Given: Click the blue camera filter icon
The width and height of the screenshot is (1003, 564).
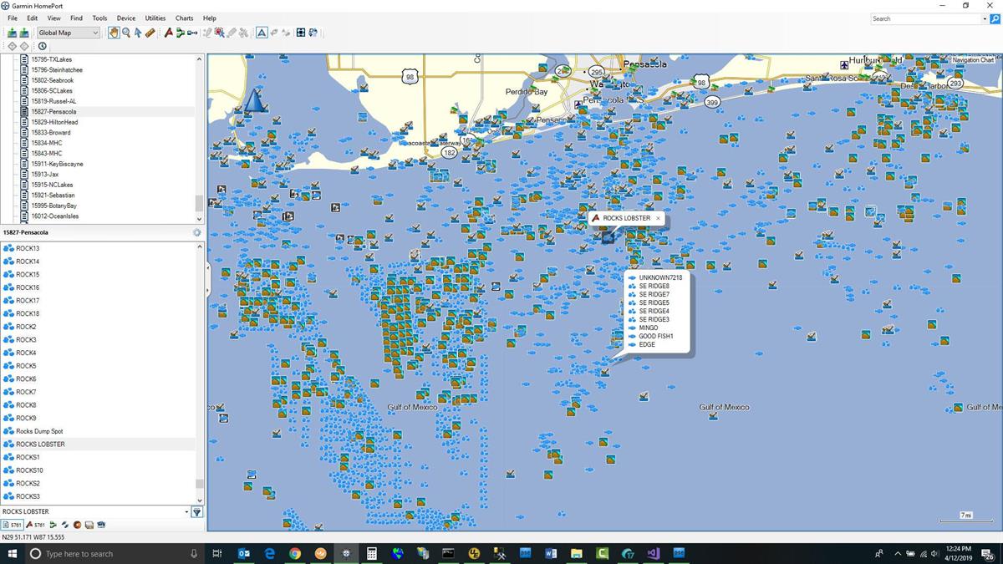Looking at the screenshot, I should click(x=101, y=525).
